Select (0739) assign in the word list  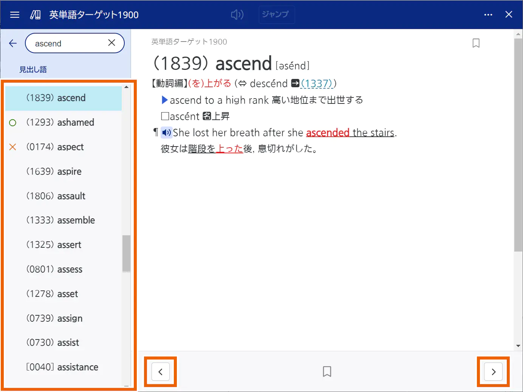pyautogui.click(x=63, y=318)
